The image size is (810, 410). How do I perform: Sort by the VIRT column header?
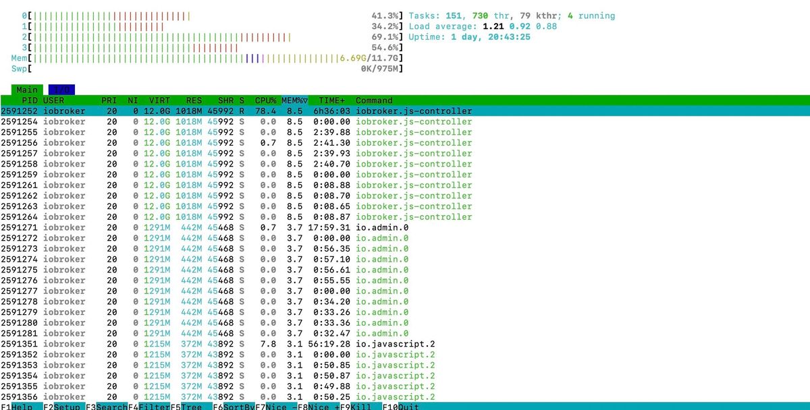160,100
